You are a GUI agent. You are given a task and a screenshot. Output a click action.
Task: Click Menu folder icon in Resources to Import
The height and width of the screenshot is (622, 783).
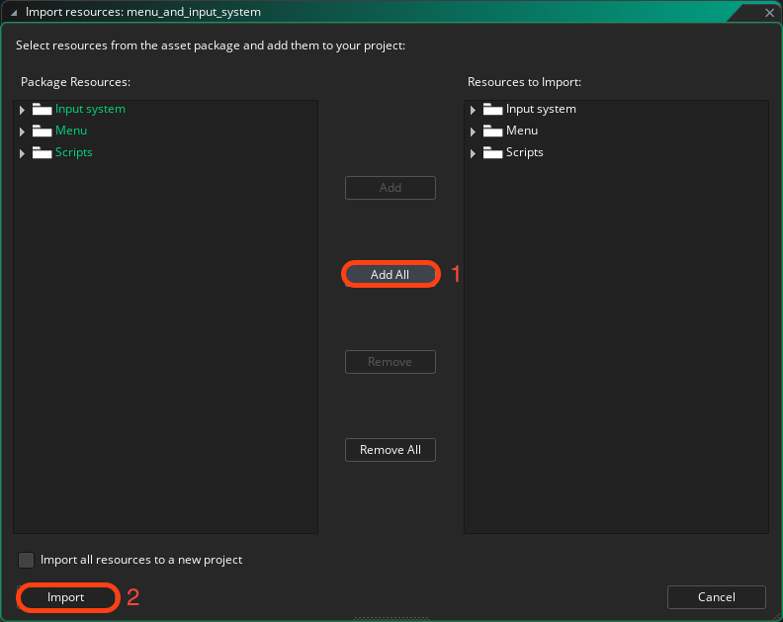click(x=493, y=131)
